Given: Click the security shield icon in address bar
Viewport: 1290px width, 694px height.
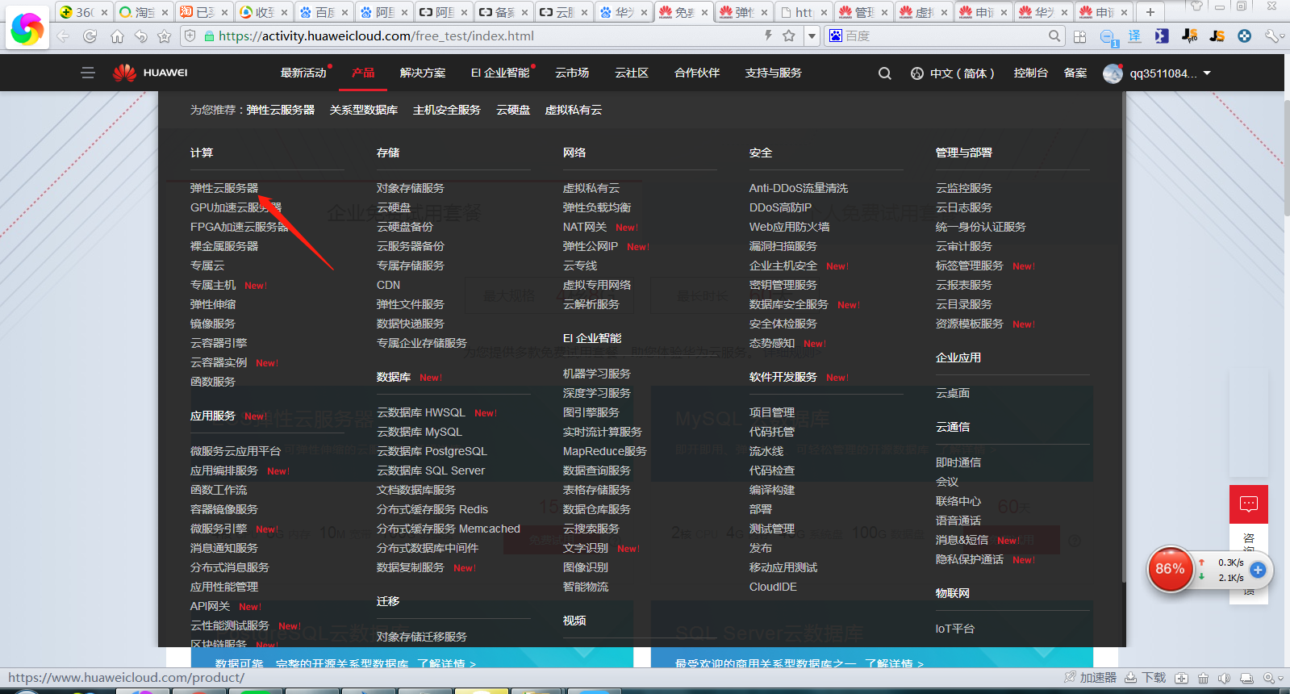Looking at the screenshot, I should [190, 36].
